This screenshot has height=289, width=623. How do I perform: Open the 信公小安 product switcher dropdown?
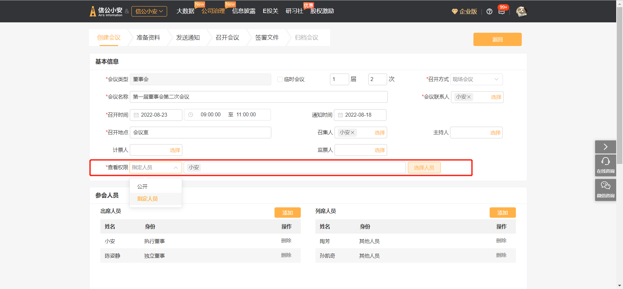pos(149,11)
